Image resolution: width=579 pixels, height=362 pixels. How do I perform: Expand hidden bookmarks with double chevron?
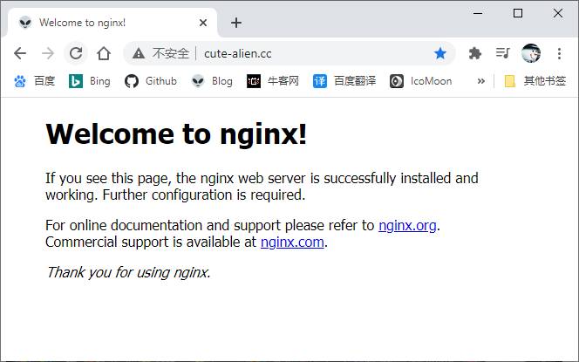[480, 81]
